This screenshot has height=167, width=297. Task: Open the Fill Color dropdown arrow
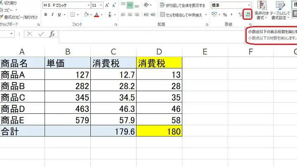(91, 14)
